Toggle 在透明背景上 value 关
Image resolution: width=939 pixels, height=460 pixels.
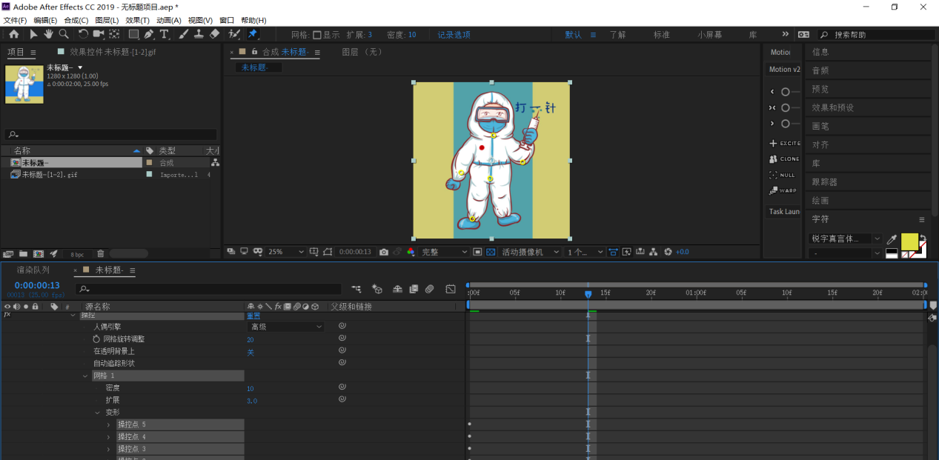click(x=250, y=352)
